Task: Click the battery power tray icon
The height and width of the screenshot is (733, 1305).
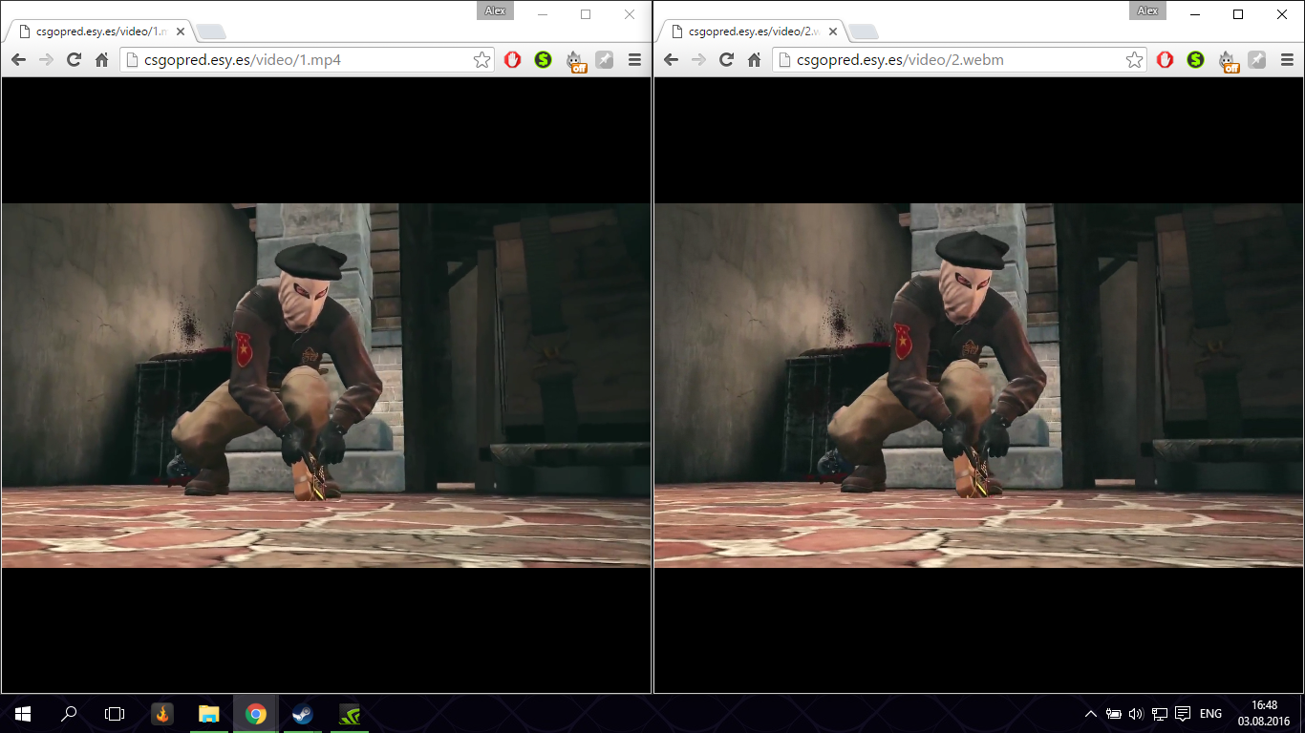Action: point(1114,714)
